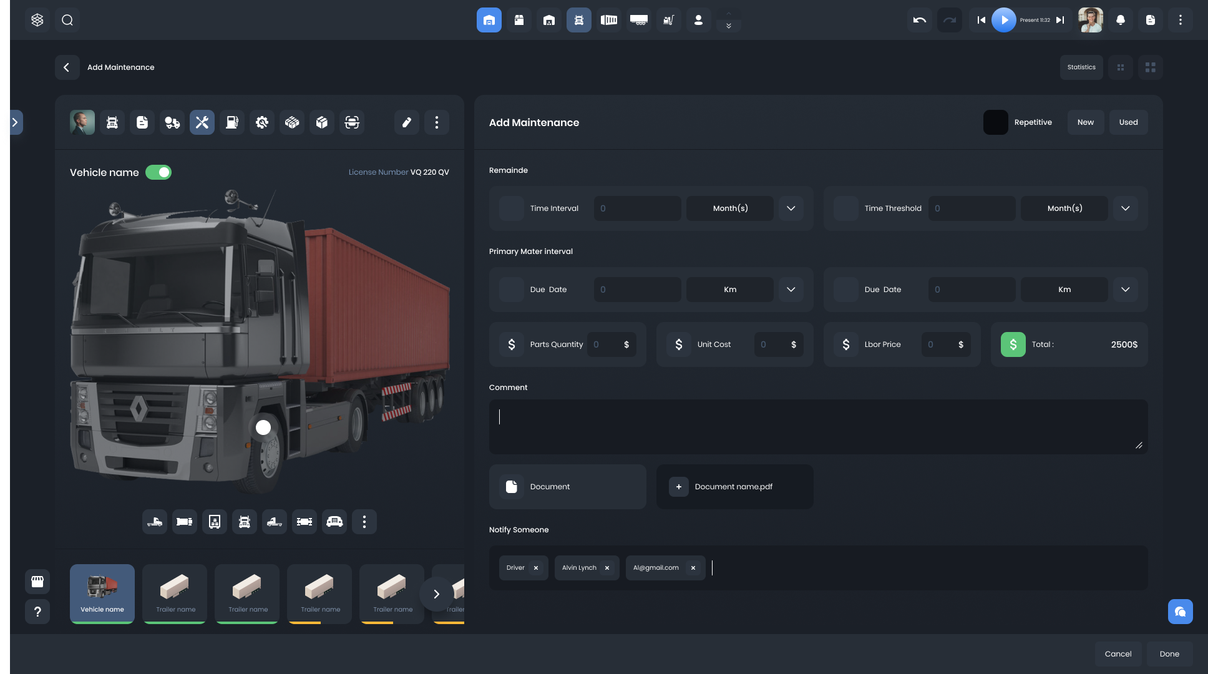Open the notifications bell
The image size is (1208, 674).
(x=1121, y=20)
